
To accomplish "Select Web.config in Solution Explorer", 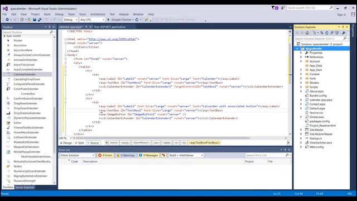I will click(x=316, y=147).
